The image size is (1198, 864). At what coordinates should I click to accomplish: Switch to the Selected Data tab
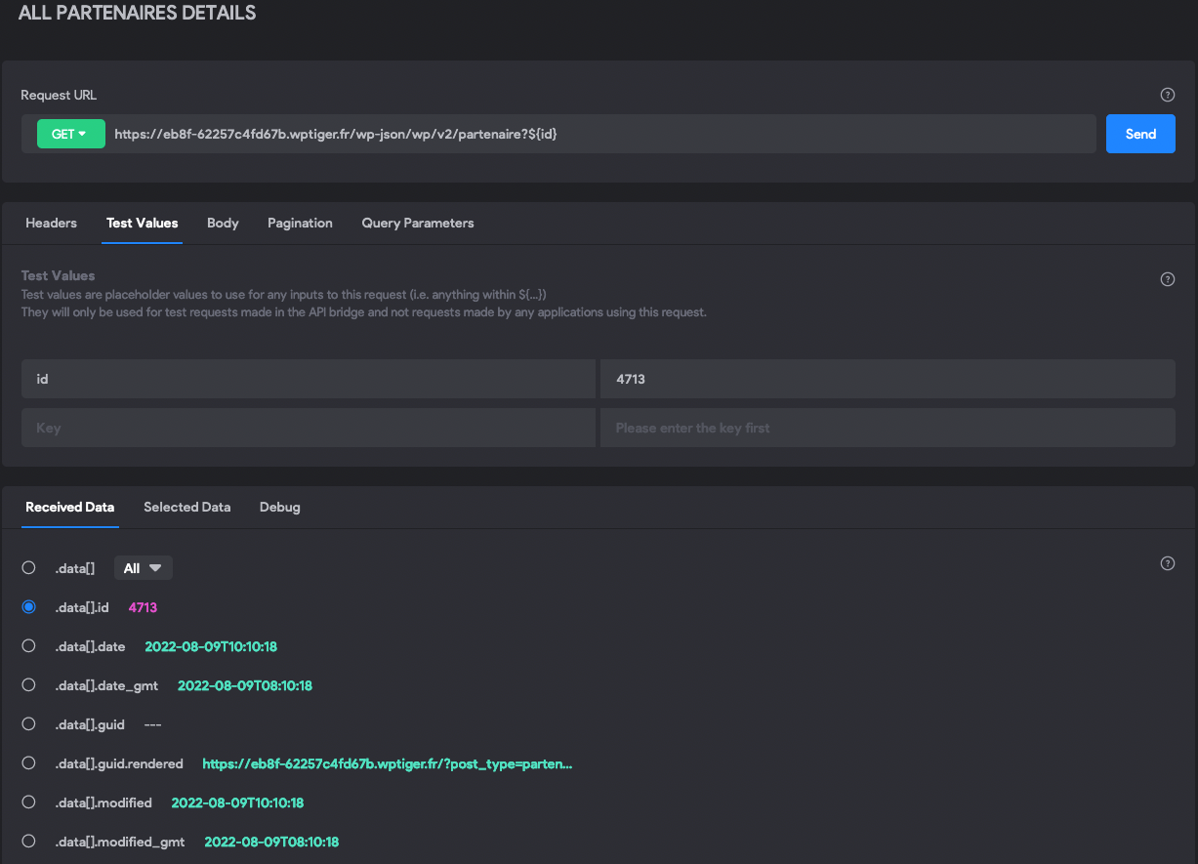point(186,508)
